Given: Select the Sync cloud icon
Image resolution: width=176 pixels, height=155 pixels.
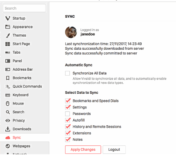Looking at the screenshot, I should pos(8,138).
